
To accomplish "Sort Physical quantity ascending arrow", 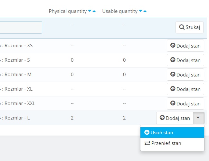I will click(94, 11).
